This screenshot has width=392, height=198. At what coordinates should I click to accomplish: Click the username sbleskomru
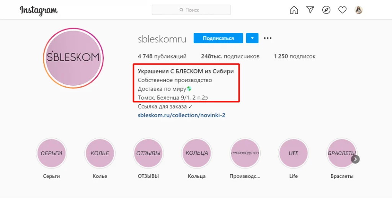pos(162,39)
